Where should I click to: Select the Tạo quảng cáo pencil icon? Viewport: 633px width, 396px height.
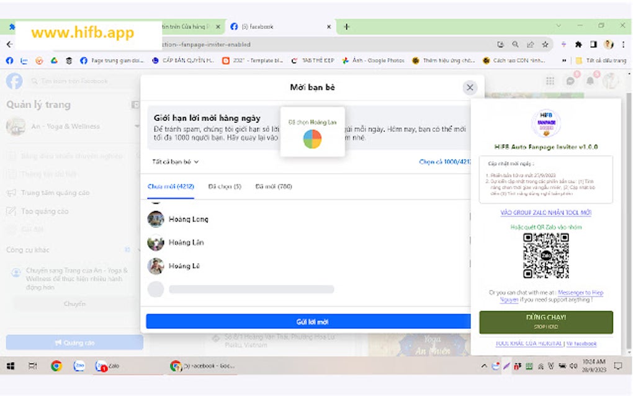11,211
